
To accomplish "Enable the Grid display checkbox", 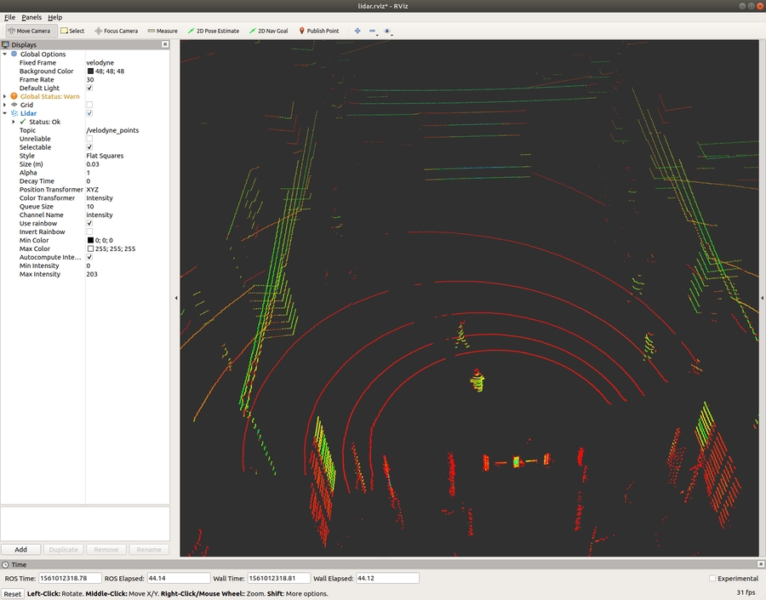I will pyautogui.click(x=89, y=105).
